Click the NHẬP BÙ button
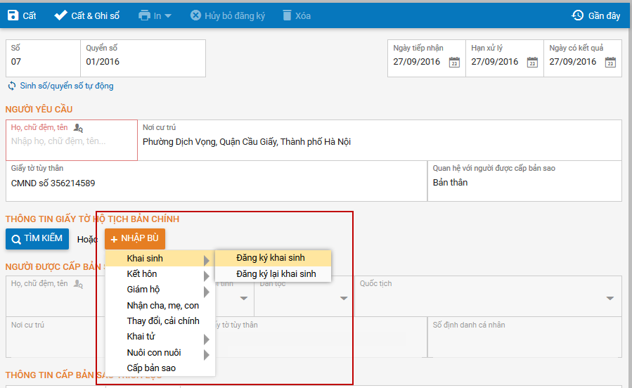Image resolution: width=632 pixels, height=388 pixels. 135,239
